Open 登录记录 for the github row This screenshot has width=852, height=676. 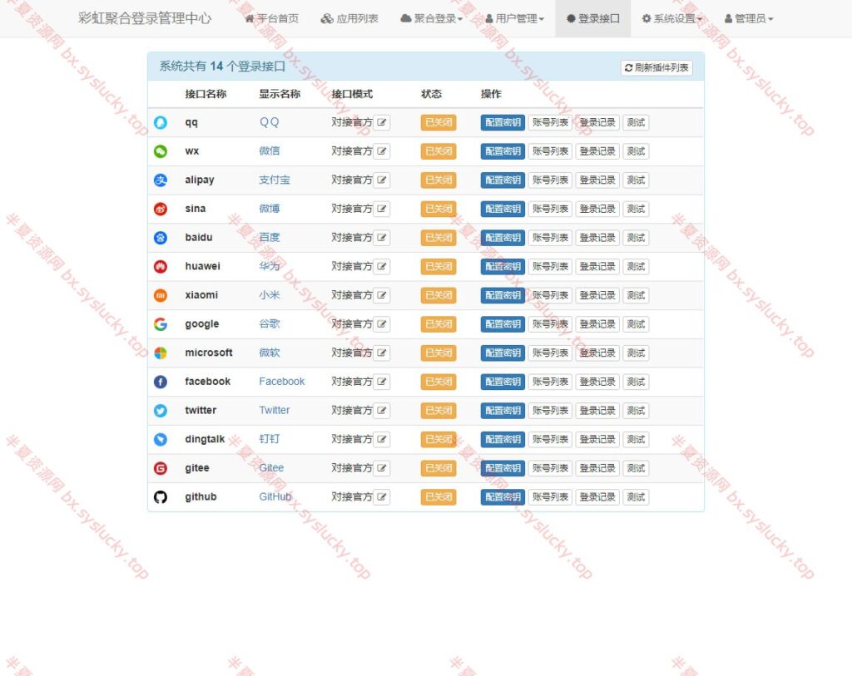[x=597, y=497]
